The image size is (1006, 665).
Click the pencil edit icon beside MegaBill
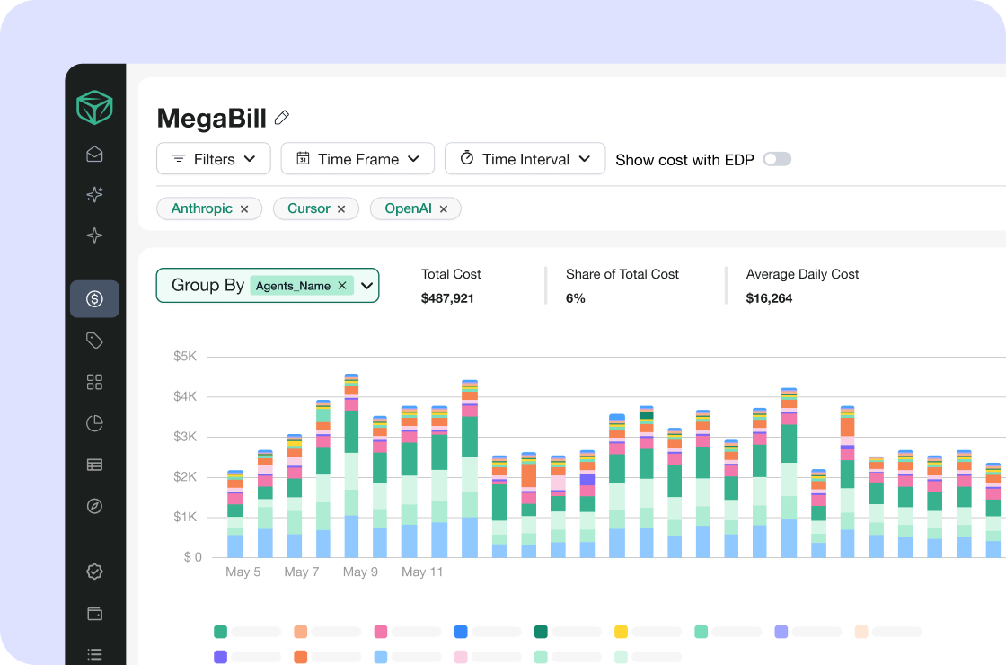282,118
